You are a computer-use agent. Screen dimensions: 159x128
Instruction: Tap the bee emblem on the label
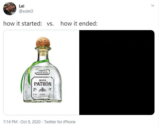[x=43, y=89]
